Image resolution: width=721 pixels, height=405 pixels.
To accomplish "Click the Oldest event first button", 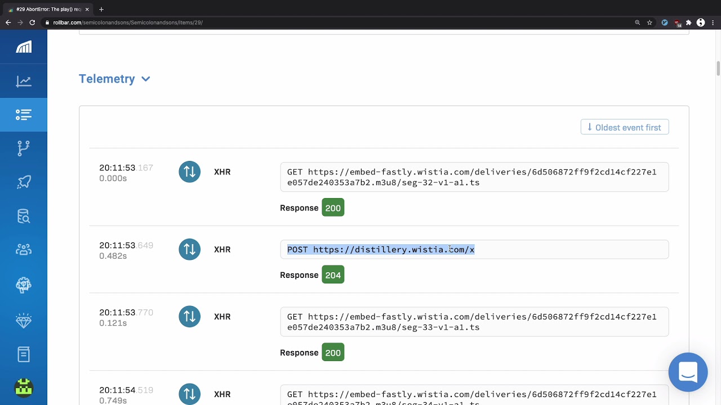I will click(x=625, y=128).
